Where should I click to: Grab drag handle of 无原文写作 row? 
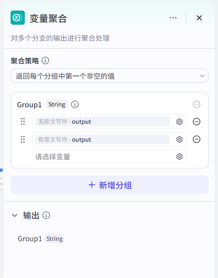pos(23,121)
